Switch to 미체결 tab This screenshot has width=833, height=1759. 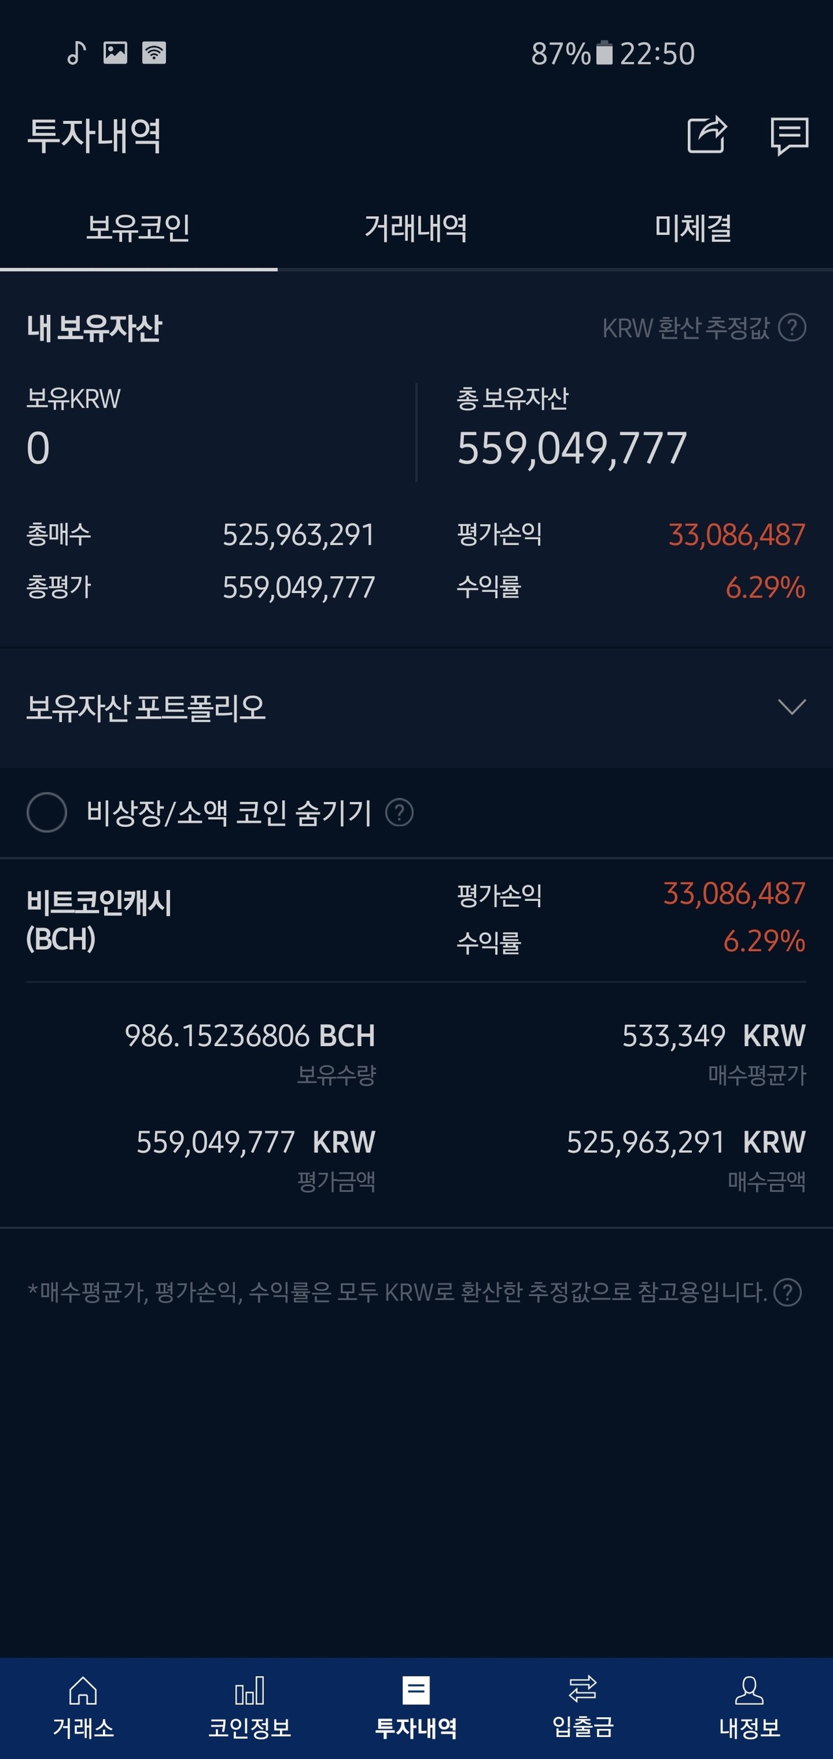coord(693,227)
